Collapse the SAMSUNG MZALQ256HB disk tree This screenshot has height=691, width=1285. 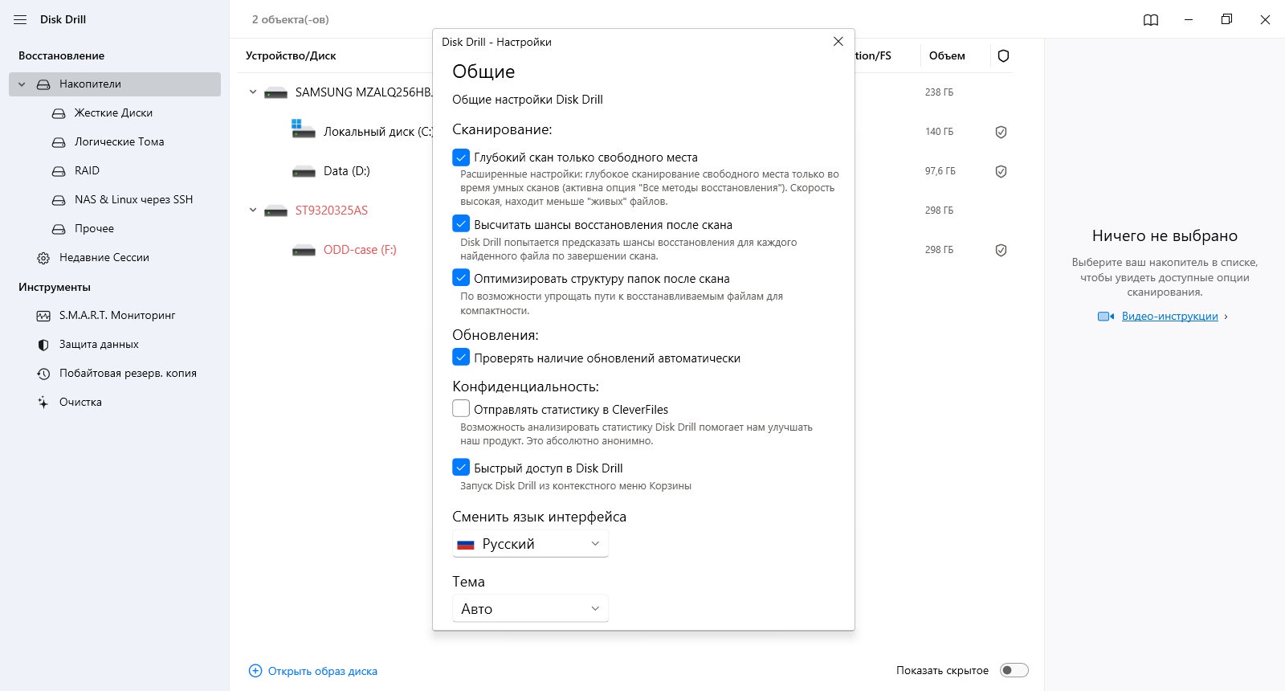[253, 92]
